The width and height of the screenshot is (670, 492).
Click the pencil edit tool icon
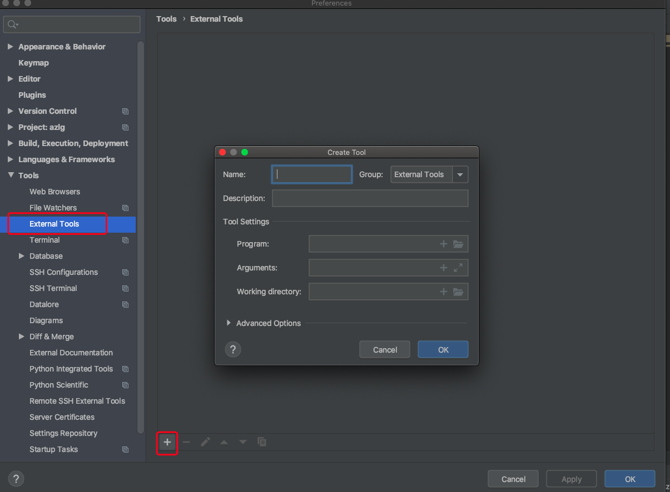205,442
